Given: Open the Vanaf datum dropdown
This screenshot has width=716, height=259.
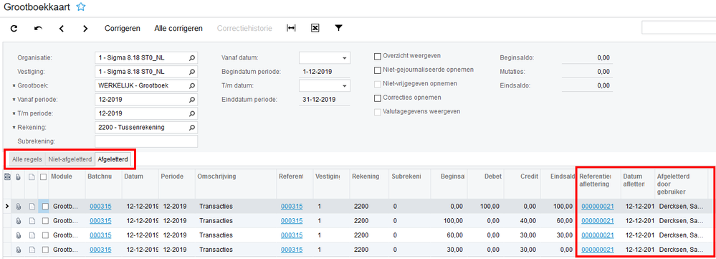Looking at the screenshot, I should (344, 58).
